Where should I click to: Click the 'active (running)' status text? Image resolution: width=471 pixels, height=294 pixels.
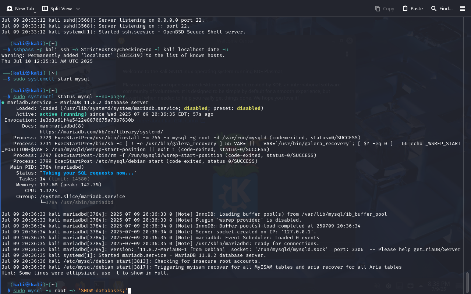[63, 114]
